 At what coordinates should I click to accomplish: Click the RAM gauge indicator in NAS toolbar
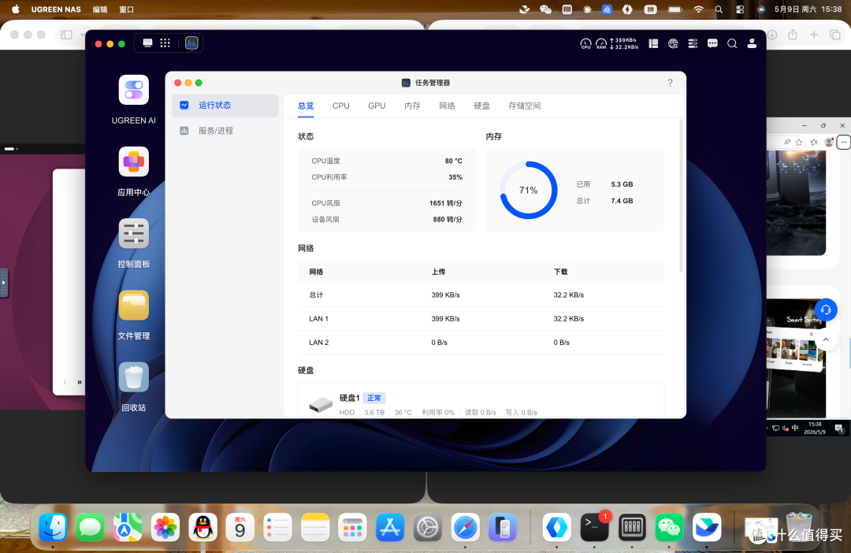600,43
